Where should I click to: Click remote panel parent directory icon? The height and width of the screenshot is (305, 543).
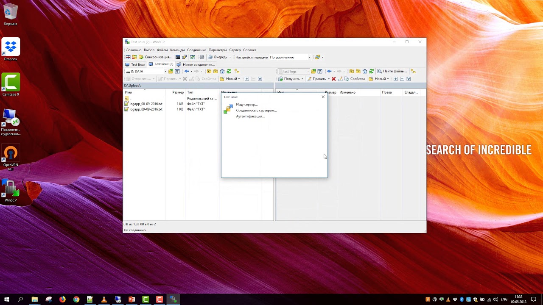352,71
